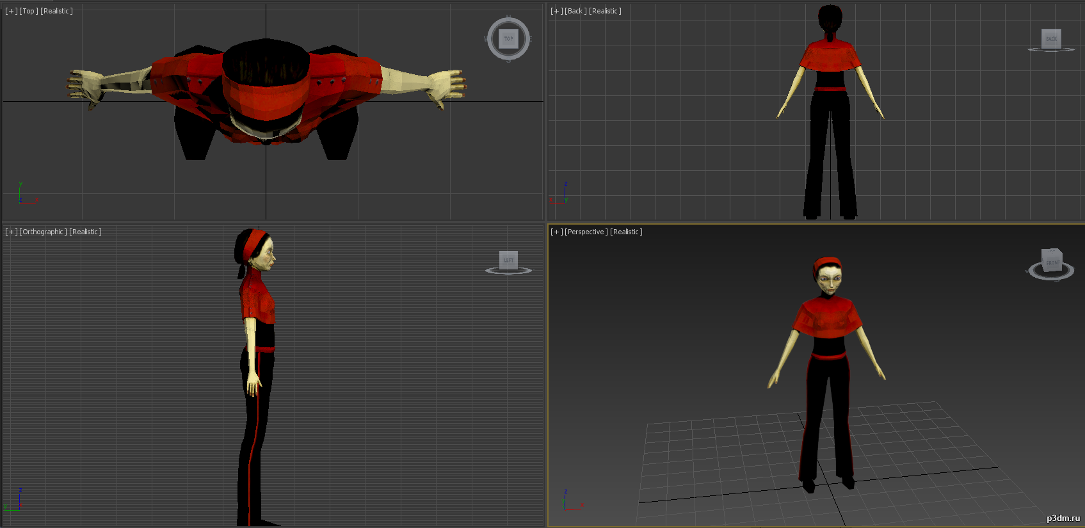
Task: Open the [Realistic] shading menu in Top viewport
Action: [56, 11]
